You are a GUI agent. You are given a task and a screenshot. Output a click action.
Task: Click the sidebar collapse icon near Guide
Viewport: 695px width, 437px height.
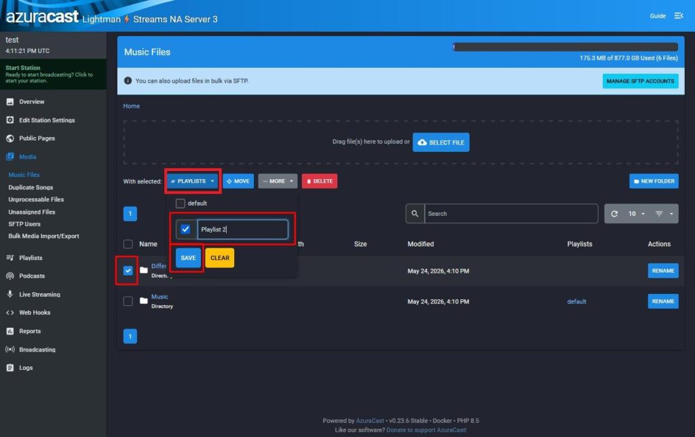(x=679, y=16)
